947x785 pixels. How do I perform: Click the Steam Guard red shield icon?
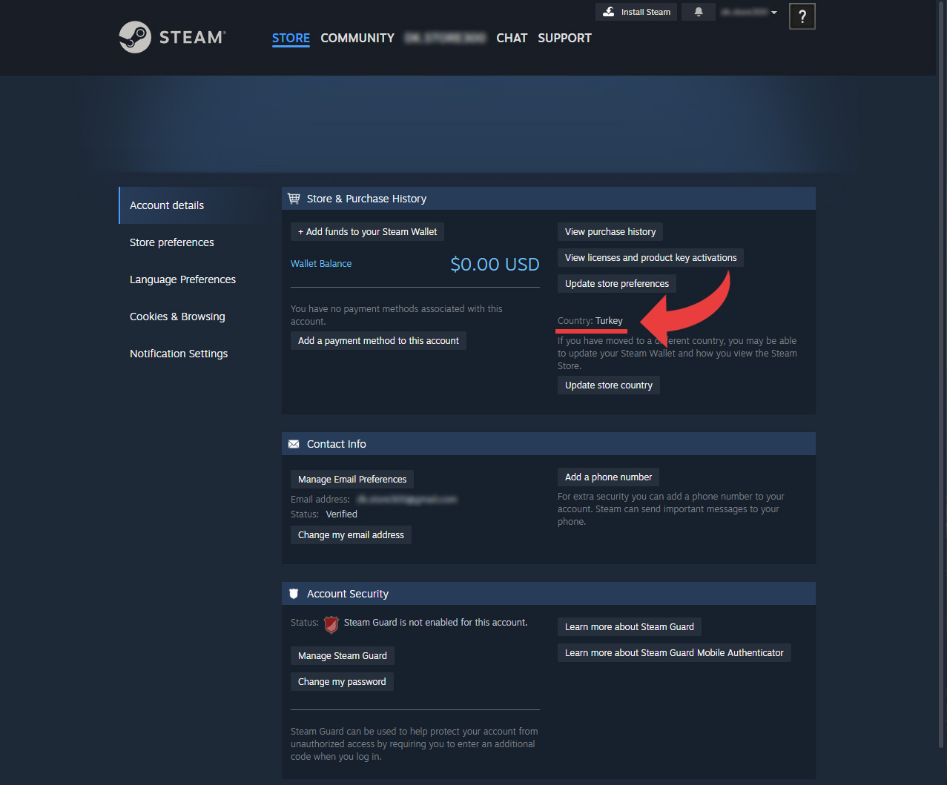pyautogui.click(x=331, y=624)
